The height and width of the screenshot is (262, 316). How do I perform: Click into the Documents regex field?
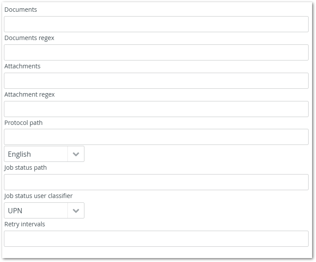156,53
